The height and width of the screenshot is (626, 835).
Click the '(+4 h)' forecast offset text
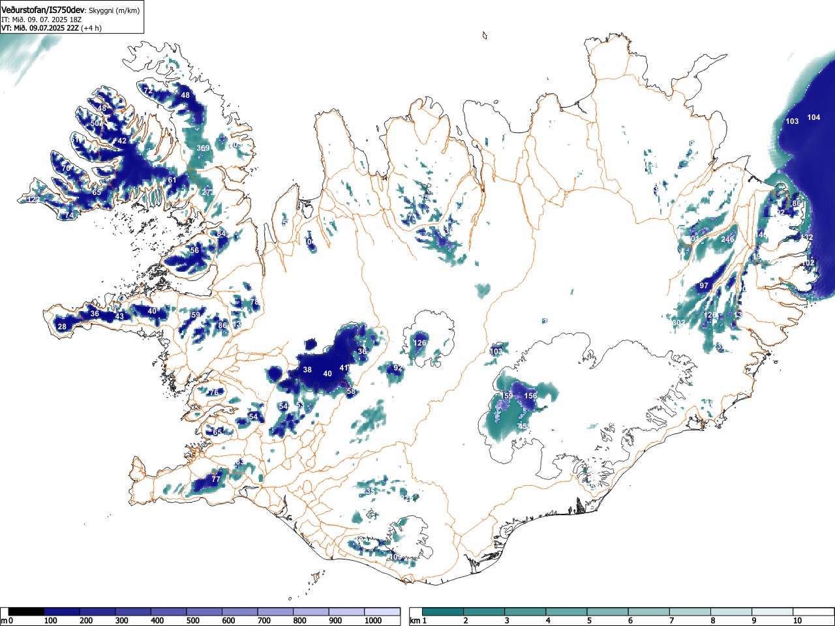pos(91,28)
